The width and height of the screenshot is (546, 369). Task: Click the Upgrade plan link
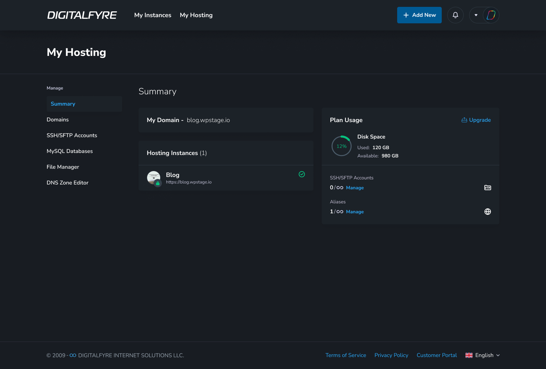(476, 120)
